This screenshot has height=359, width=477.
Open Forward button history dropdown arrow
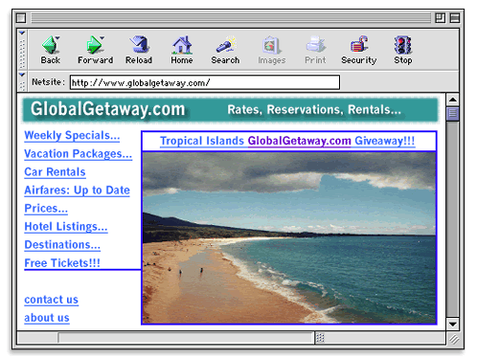click(102, 38)
